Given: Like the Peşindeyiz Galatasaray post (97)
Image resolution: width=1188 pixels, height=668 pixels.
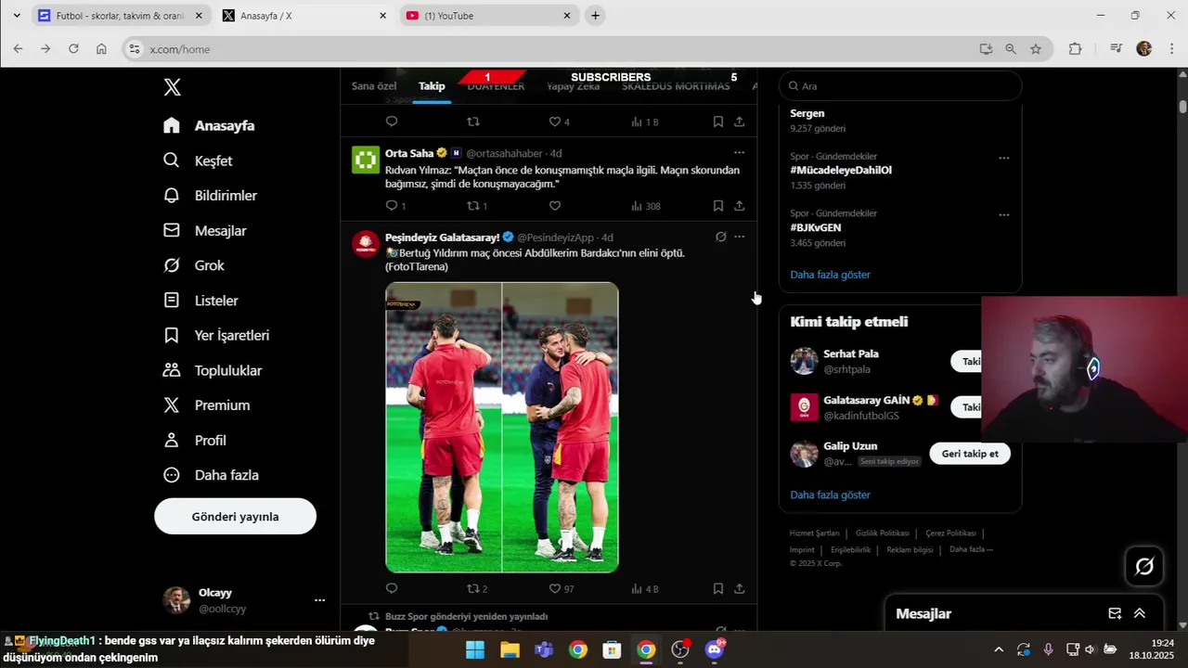Looking at the screenshot, I should pos(562,588).
